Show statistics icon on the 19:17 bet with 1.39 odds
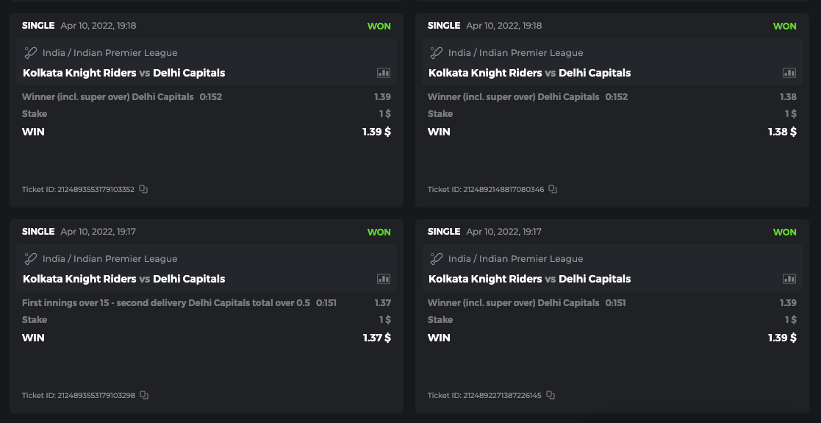 coord(789,280)
